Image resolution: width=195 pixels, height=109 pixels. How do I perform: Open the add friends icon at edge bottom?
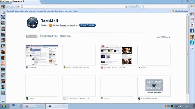point(3,101)
